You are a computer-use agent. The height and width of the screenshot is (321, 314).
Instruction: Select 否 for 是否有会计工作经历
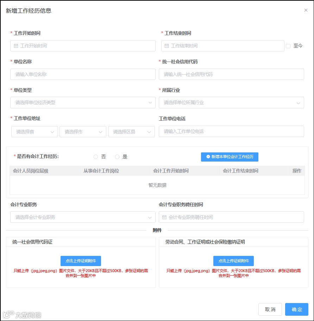(96, 157)
